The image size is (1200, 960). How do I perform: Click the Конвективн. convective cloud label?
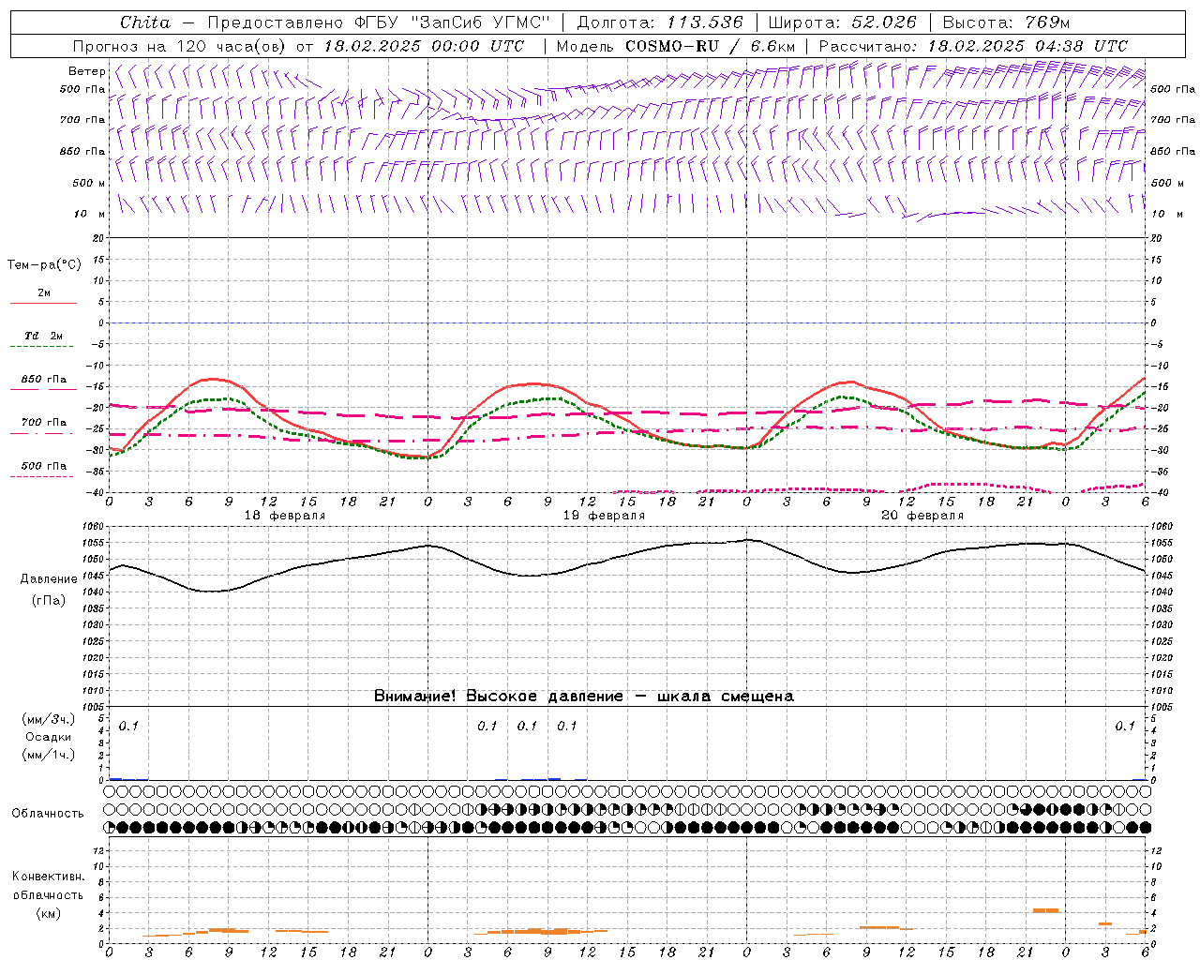click(48, 877)
